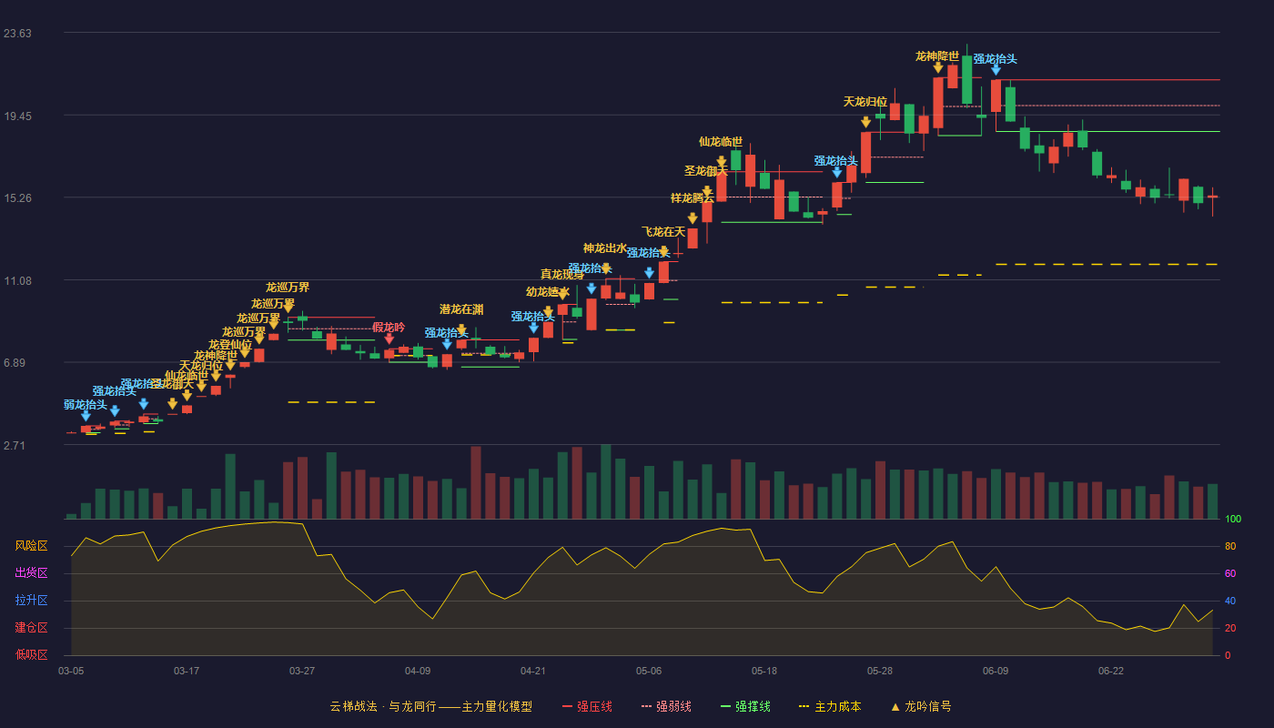Click the green 100 oscillator scale value
This screenshot has height=728, width=1274.
1233,520
